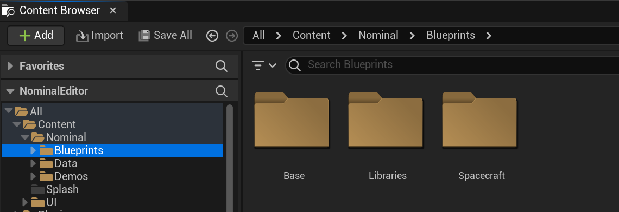Close the Content Browser tab
Screen dimensions: 619x212
pyautogui.click(x=113, y=11)
